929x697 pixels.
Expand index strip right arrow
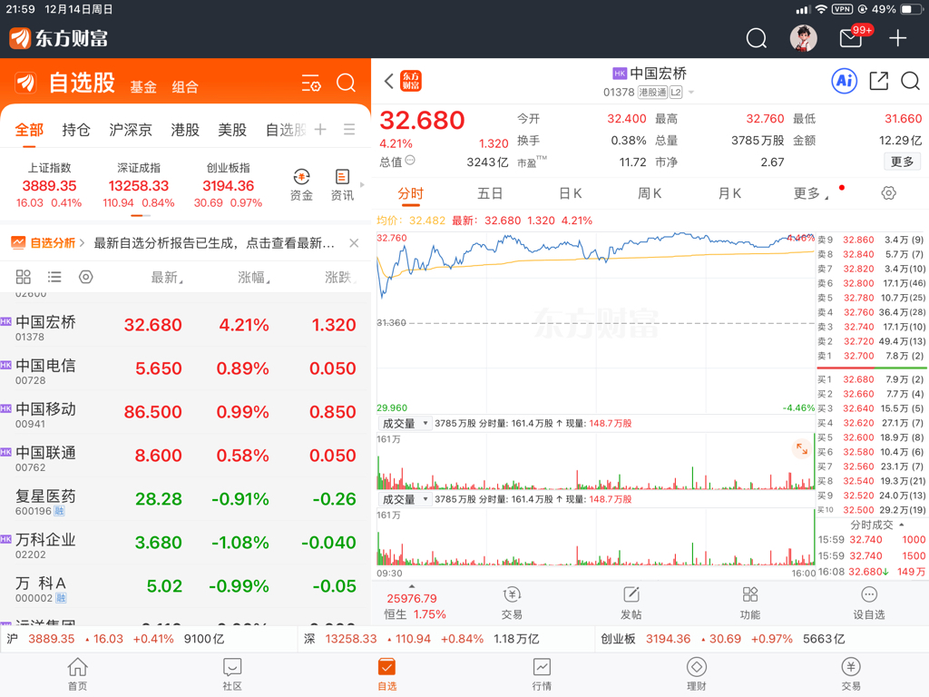pos(362,185)
